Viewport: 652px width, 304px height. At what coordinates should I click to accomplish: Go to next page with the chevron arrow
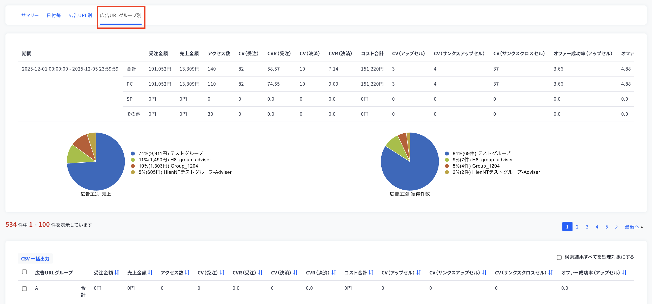point(616,227)
